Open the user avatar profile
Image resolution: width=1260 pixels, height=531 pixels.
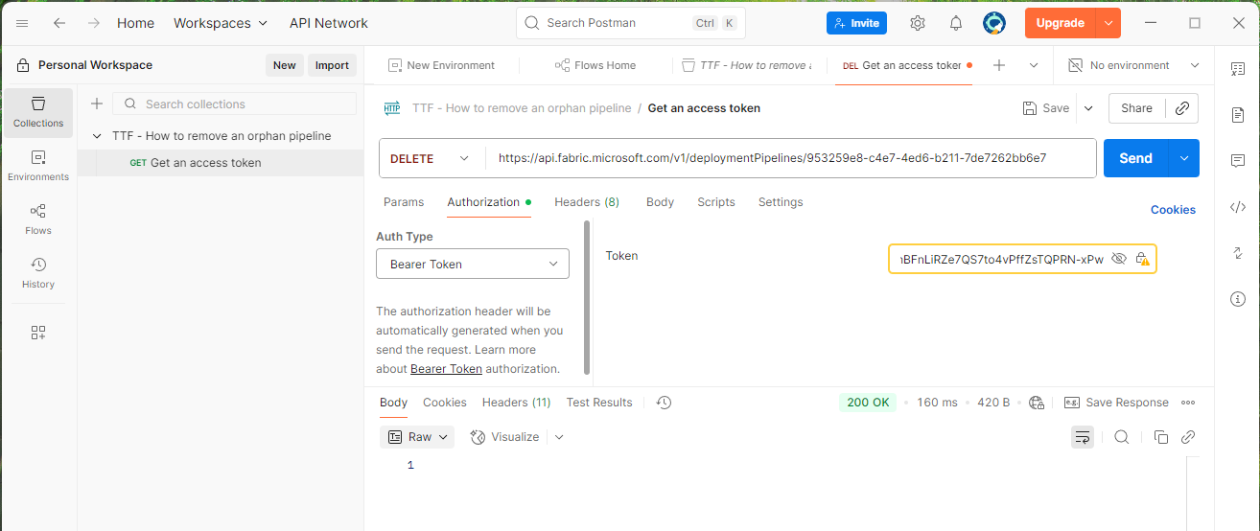pyautogui.click(x=994, y=23)
